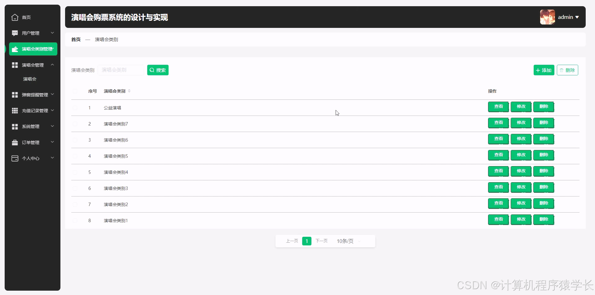Viewport: 595px width, 295px height.
Task: Click 删除 for row 公益演唱
Action: pos(544,107)
